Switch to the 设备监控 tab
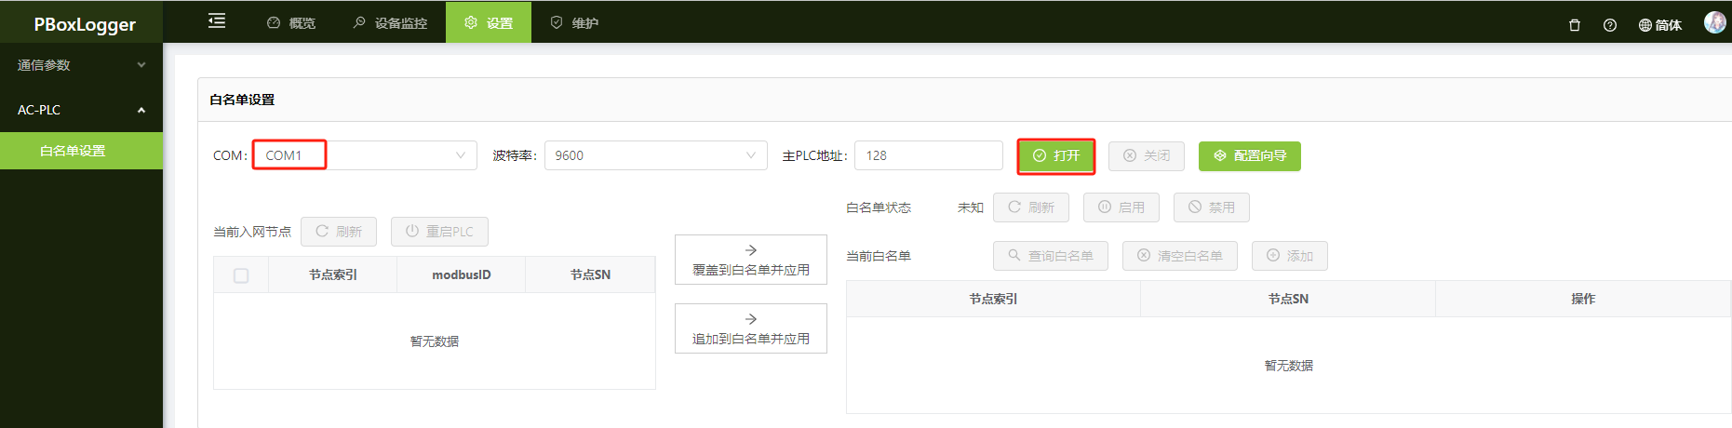1732x428 pixels. tap(390, 22)
